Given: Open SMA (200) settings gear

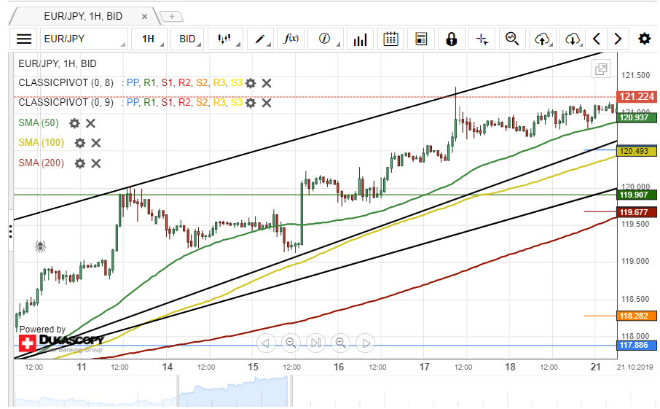Looking at the screenshot, I should pos(80,163).
